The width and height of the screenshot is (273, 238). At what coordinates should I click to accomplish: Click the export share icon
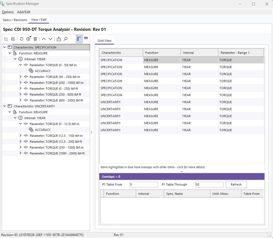point(59,39)
